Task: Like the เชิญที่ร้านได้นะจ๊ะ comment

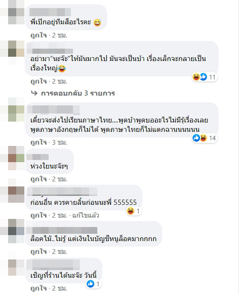Action: pyautogui.click(x=39, y=288)
